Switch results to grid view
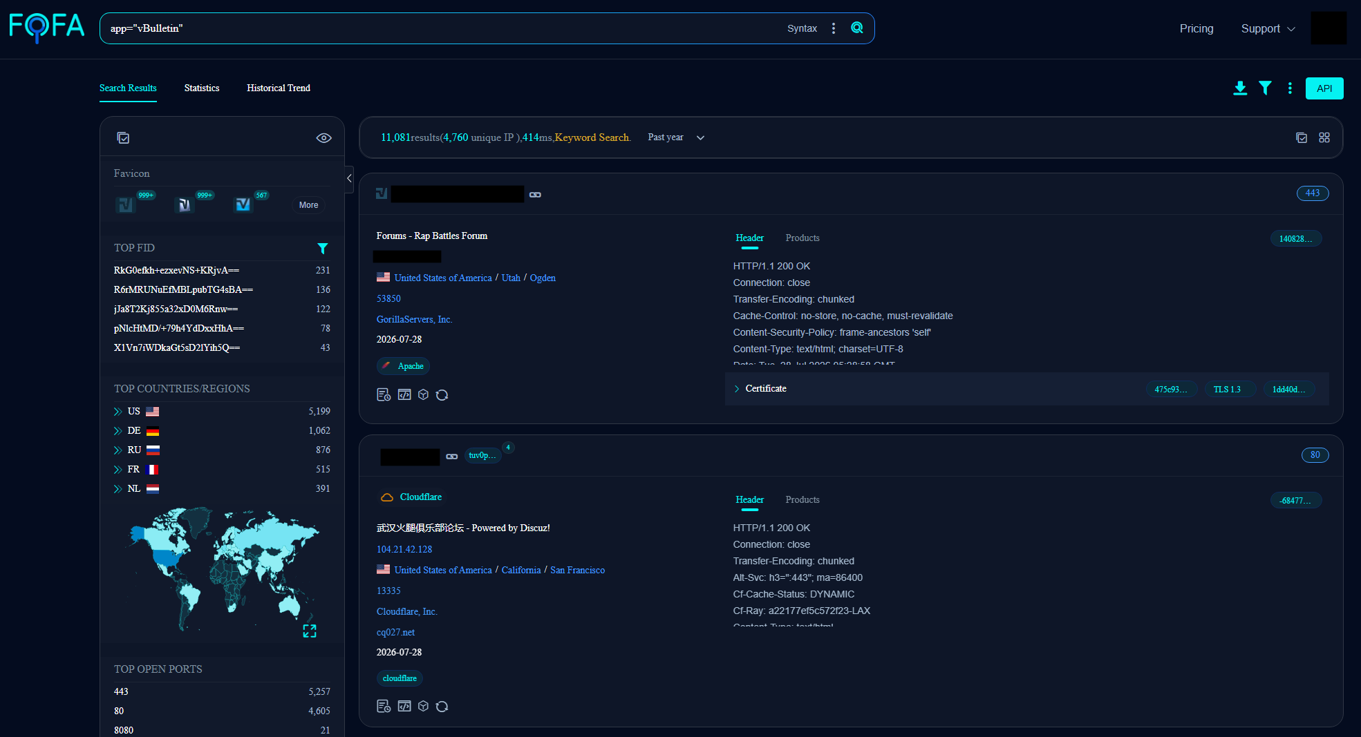 1324,137
